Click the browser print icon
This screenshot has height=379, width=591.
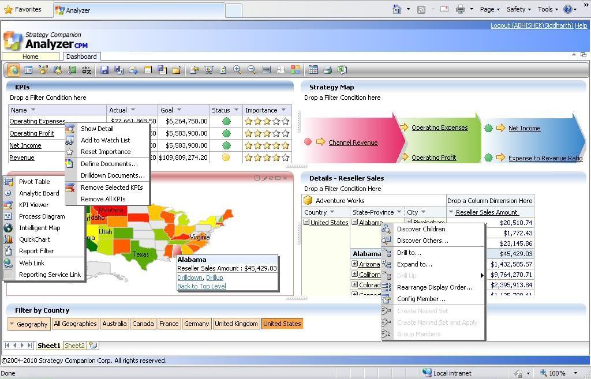460,9
